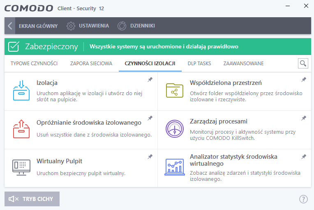Click the search magnifier icon

(303, 64)
